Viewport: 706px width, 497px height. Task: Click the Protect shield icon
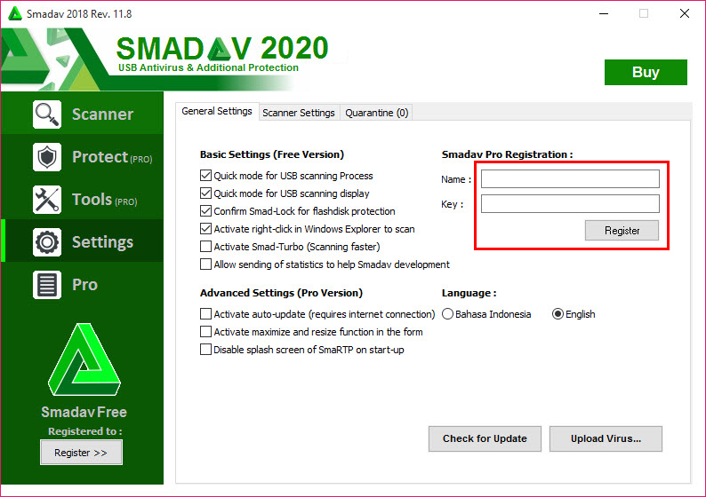[47, 157]
